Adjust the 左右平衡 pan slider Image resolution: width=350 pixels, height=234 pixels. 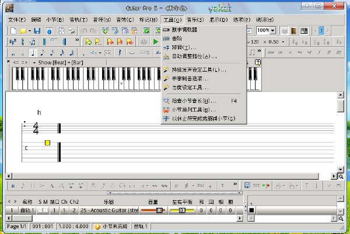pyautogui.click(x=182, y=210)
